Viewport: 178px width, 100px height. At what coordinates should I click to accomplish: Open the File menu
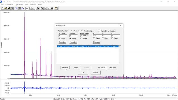[2, 5]
